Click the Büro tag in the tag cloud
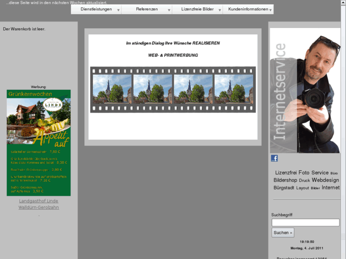Image resolution: width=346 pixels, height=259 pixels. (334, 173)
